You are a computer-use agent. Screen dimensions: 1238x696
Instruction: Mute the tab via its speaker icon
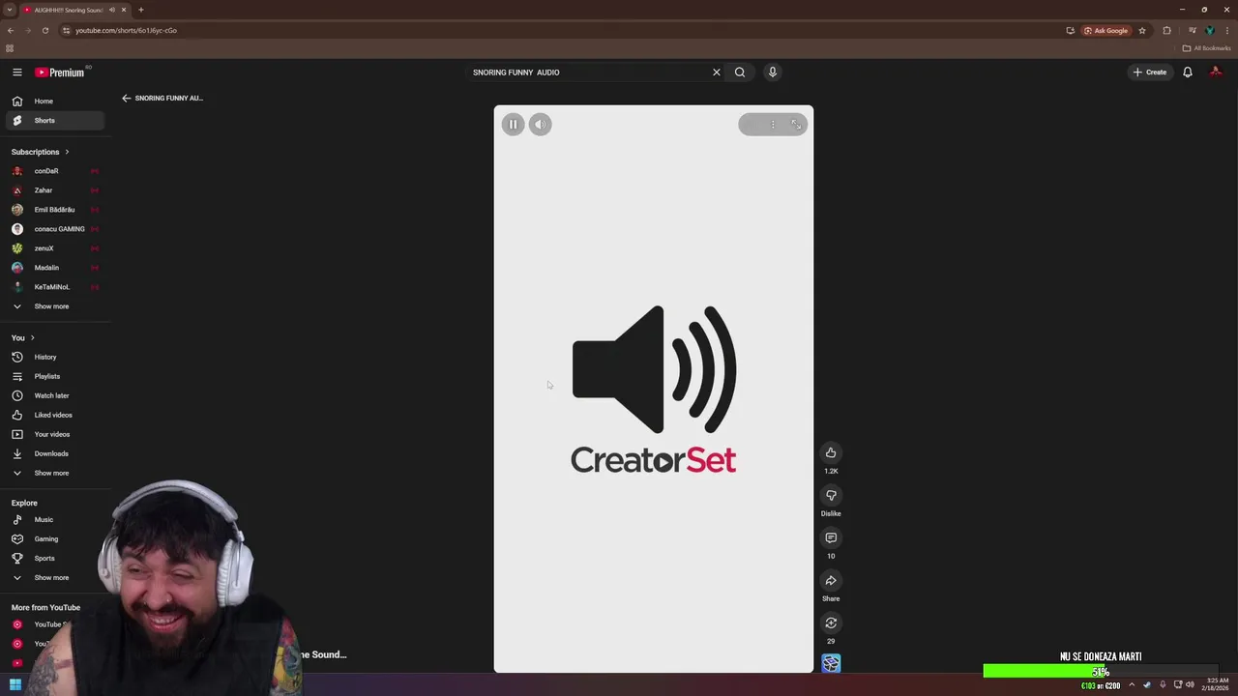112,10
